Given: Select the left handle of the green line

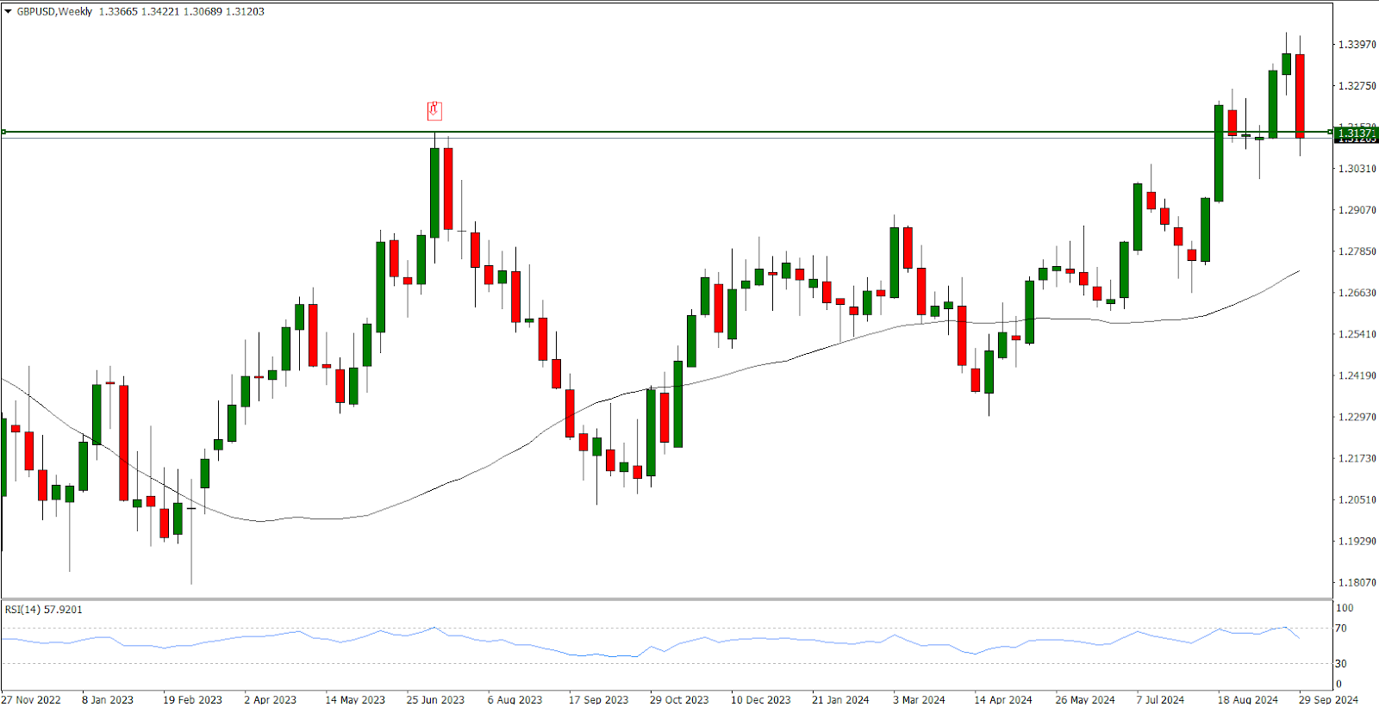Looking at the screenshot, I should (4, 132).
